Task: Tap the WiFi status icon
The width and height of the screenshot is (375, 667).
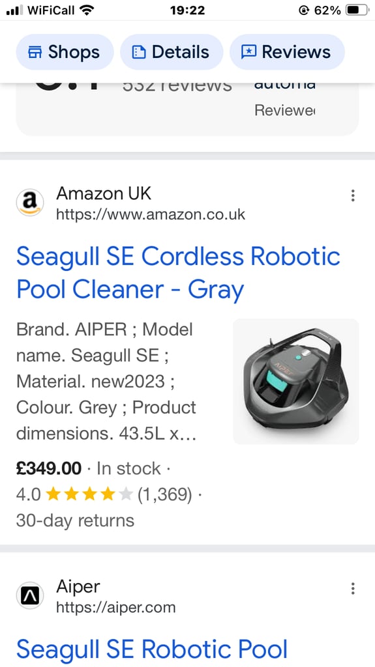Action: [87, 10]
